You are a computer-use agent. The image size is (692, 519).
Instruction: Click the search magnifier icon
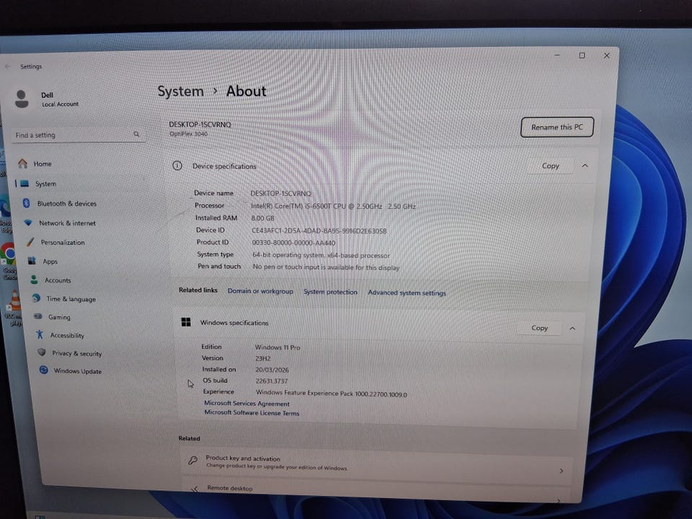point(136,134)
